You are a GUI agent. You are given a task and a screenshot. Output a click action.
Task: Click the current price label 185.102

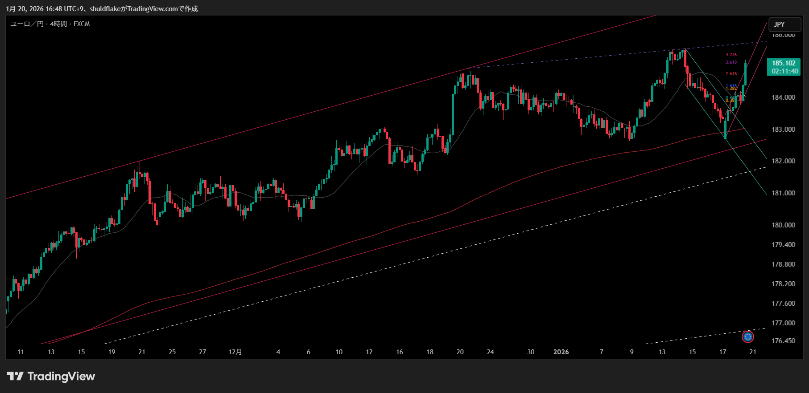[x=784, y=63]
